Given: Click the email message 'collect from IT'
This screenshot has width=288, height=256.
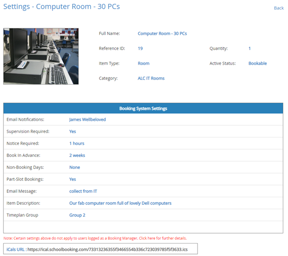Looking at the screenshot, I should coord(83,191).
